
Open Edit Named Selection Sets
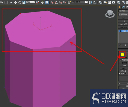pos(69,2)
